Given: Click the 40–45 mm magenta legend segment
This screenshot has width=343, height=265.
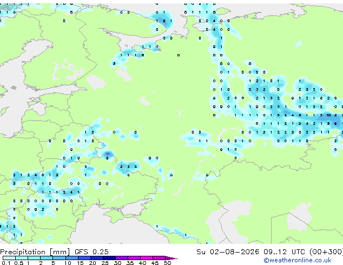Looking at the screenshot, I should coord(147,258).
